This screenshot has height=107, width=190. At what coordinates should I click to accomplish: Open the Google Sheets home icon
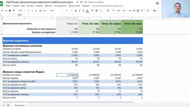(x=1, y=4)
